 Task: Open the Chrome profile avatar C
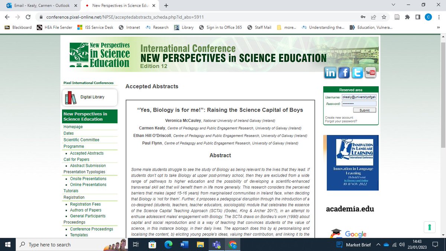point(429,17)
